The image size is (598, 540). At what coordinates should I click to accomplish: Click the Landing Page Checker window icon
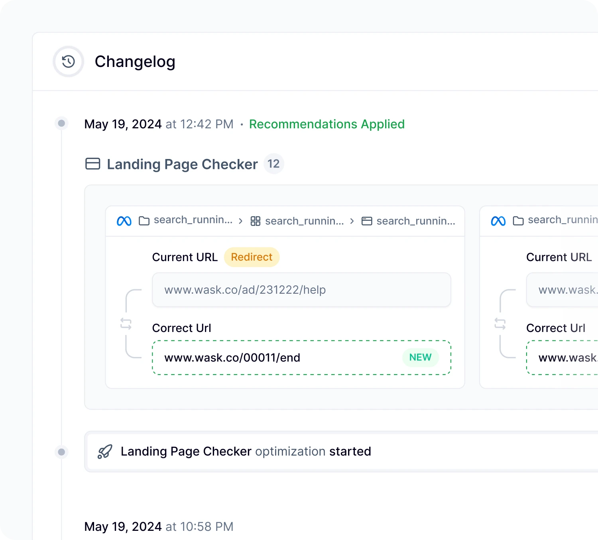tap(92, 164)
